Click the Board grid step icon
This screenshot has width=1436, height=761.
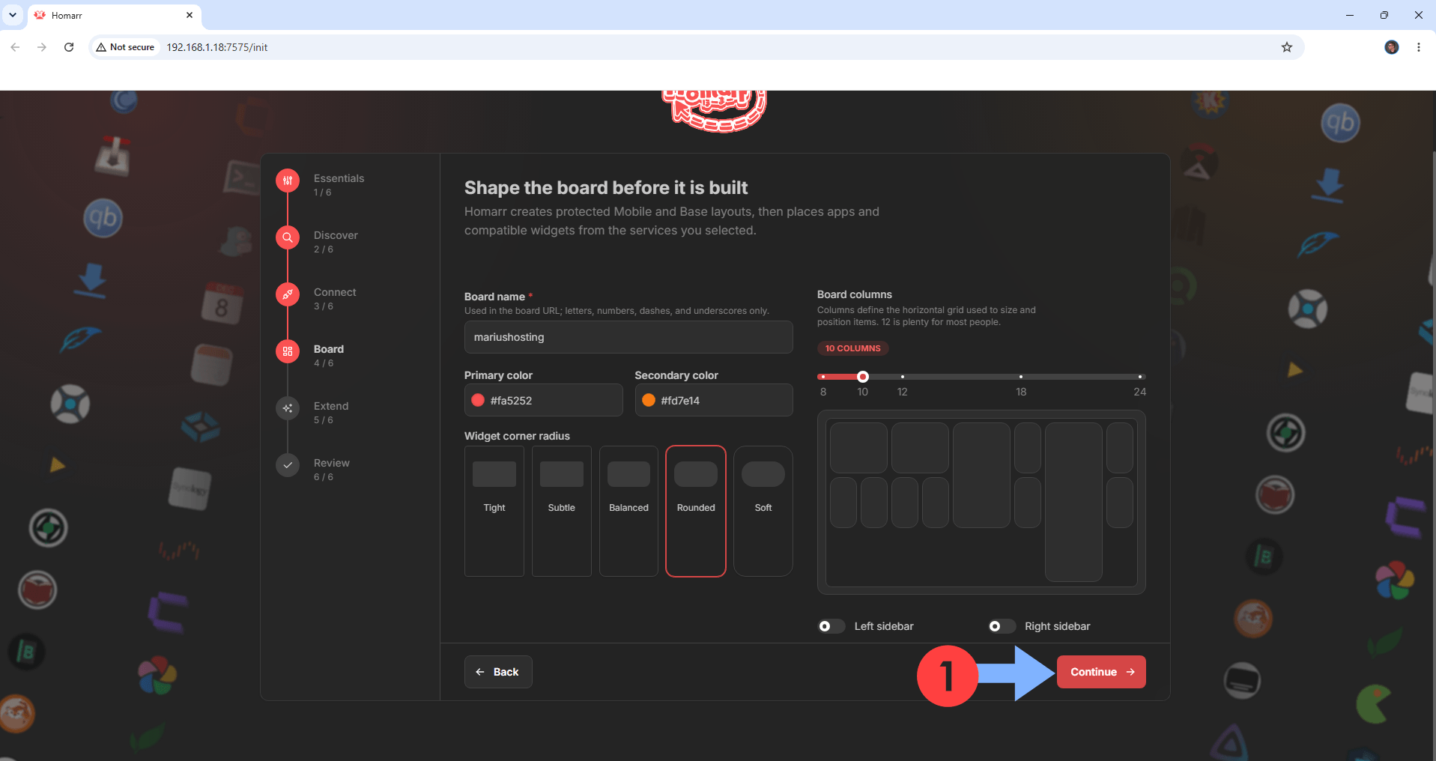288,351
